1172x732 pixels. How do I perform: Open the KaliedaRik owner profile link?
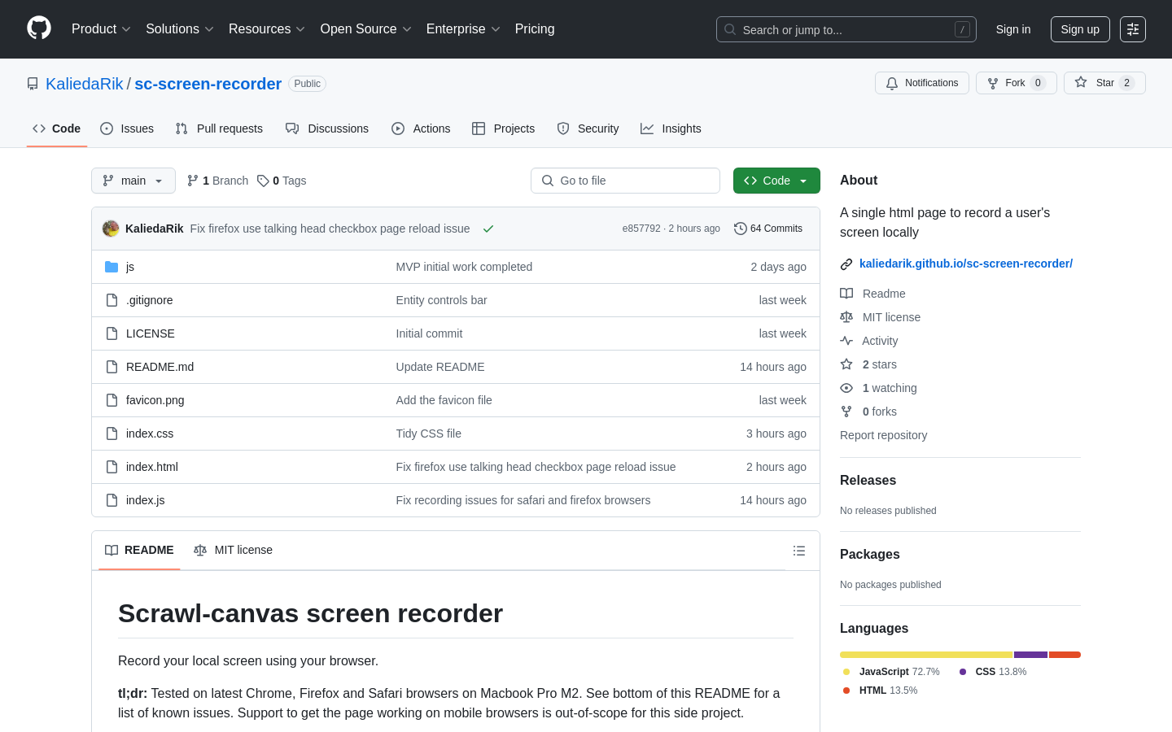[x=85, y=84]
